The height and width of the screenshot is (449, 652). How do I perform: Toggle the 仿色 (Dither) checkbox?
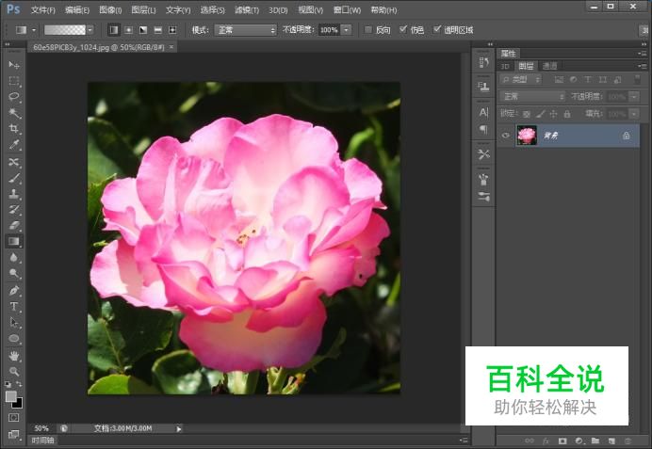(x=403, y=29)
